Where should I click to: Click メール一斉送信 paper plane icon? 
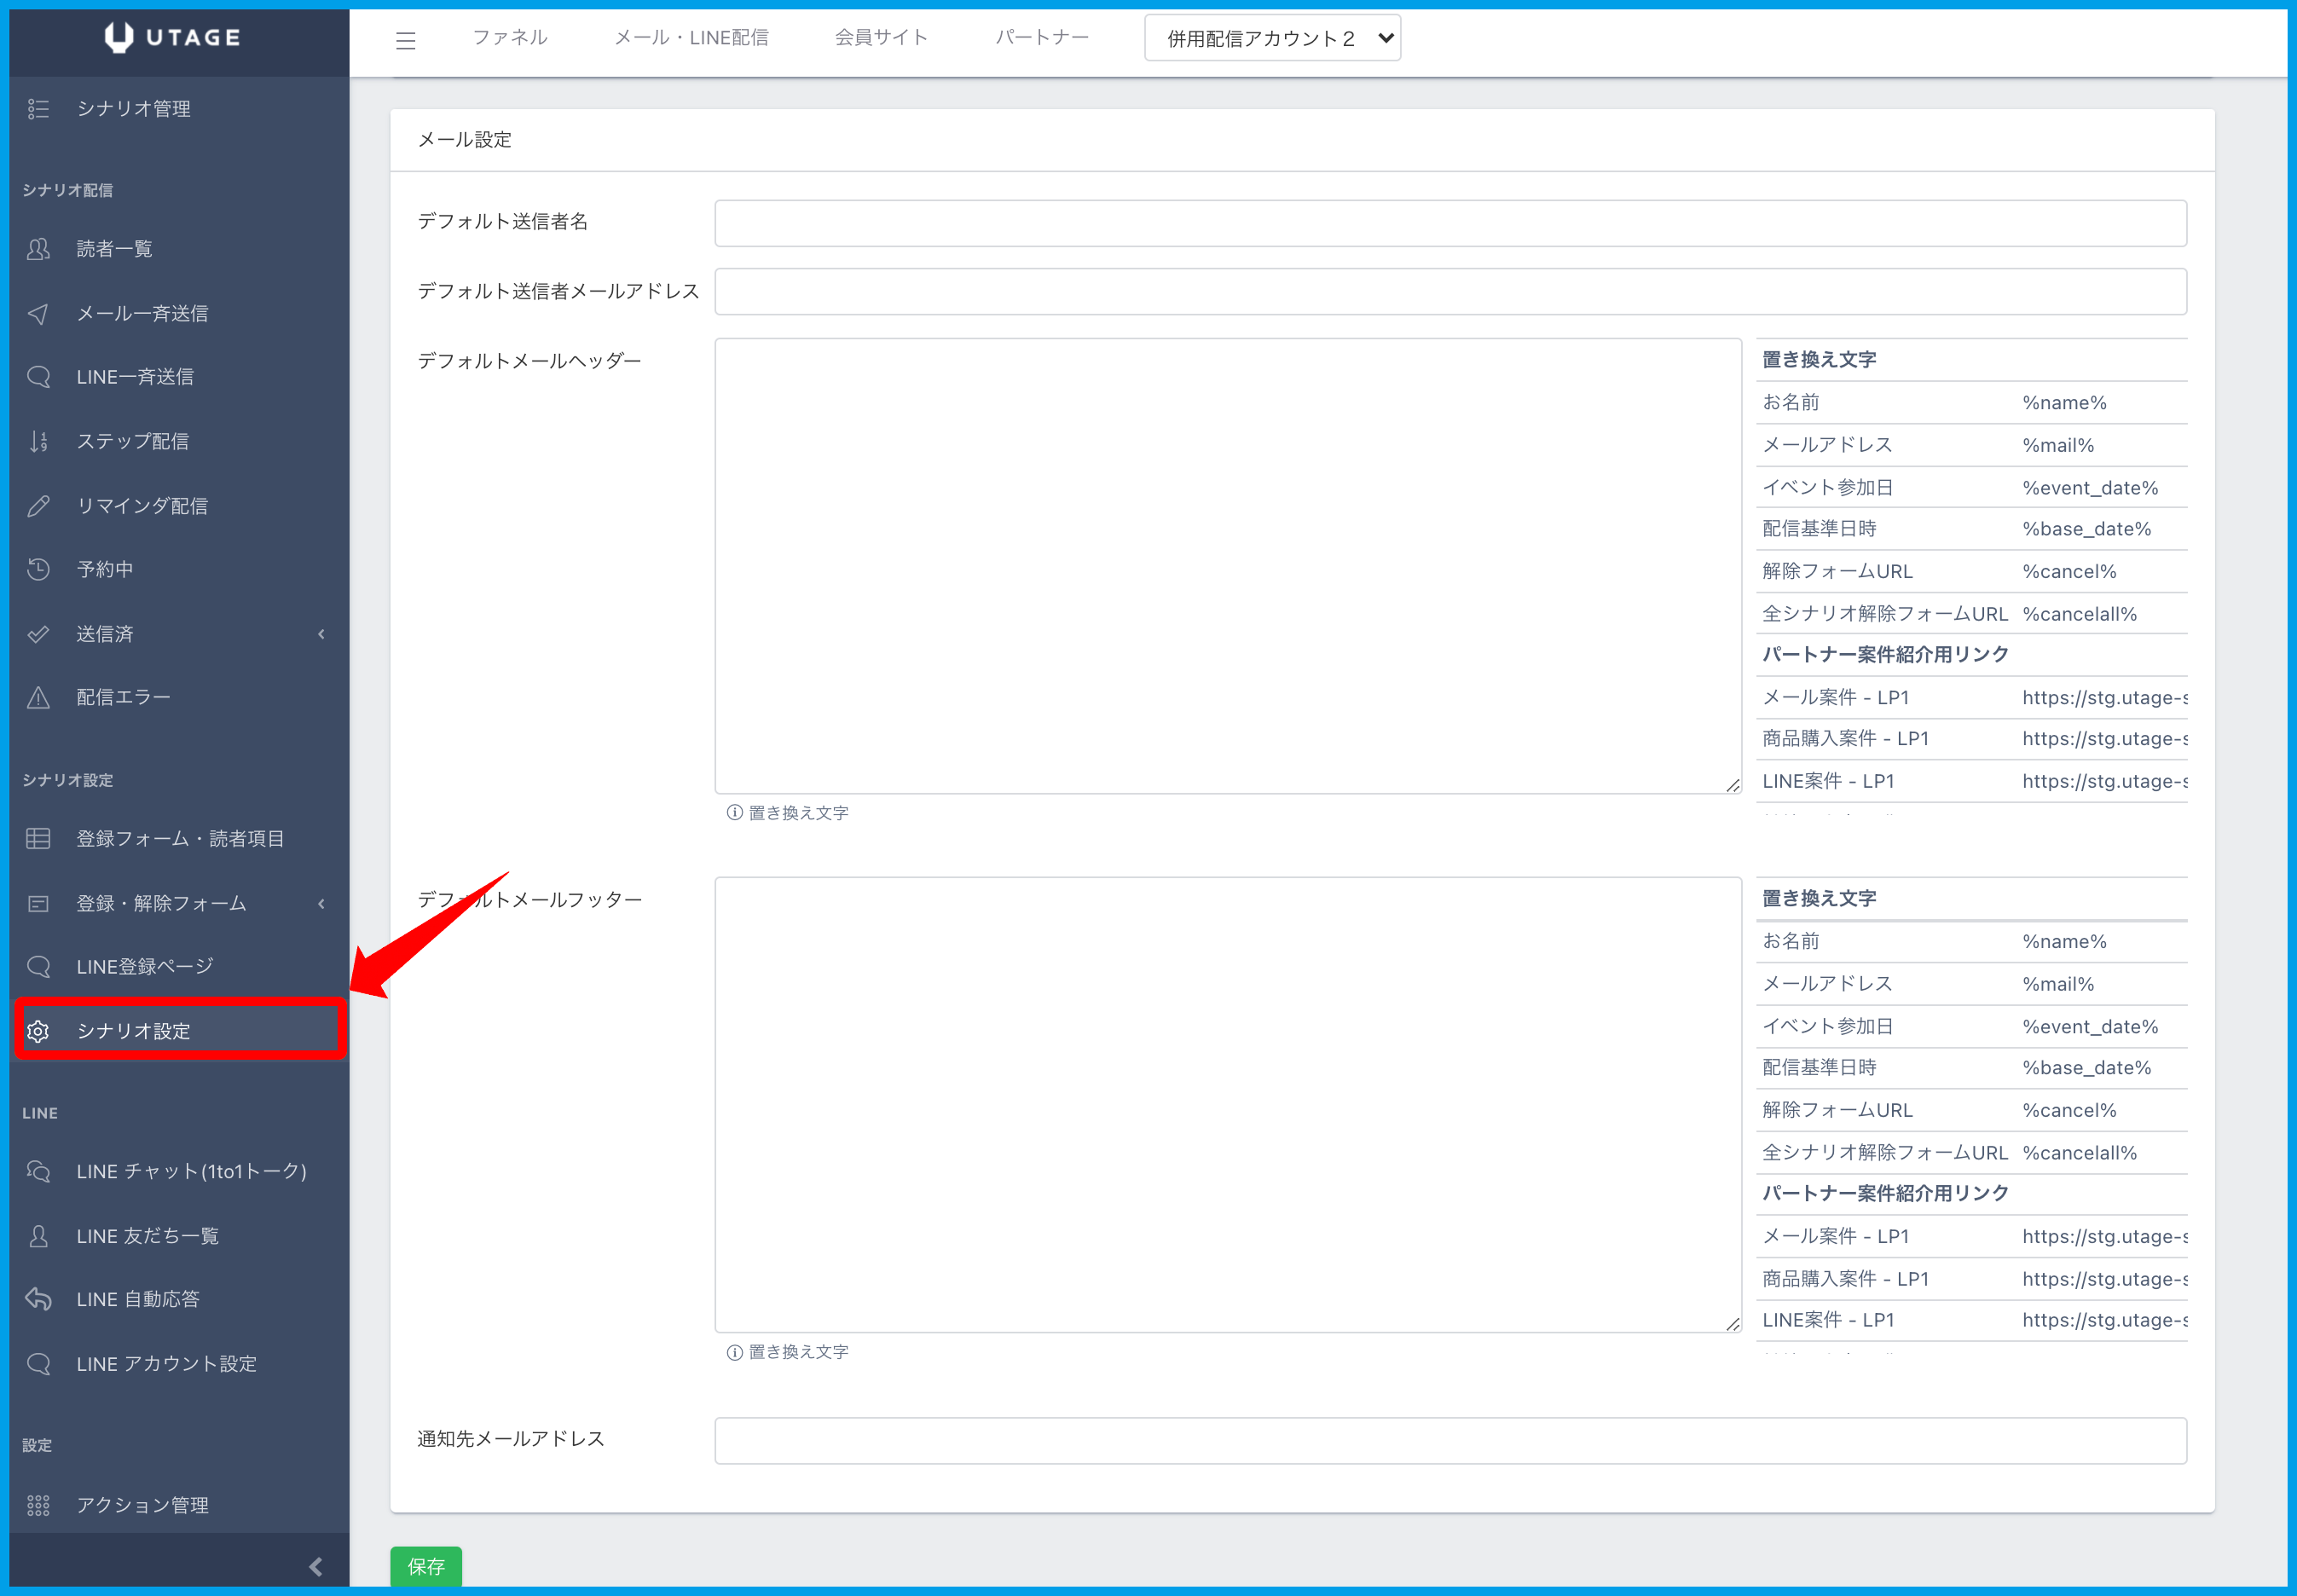point(38,314)
